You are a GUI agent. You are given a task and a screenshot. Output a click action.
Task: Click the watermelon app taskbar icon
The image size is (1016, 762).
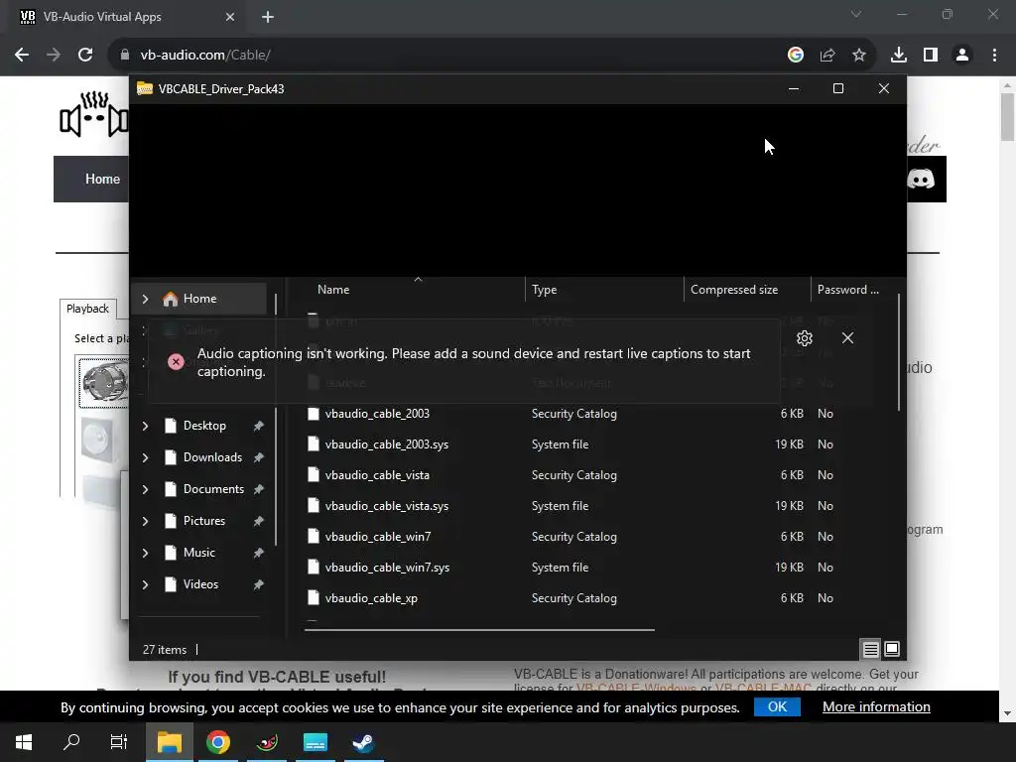point(267,742)
